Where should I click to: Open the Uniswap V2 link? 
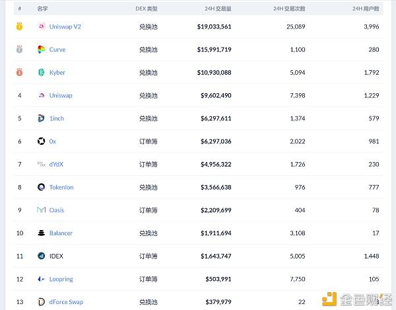pos(65,26)
